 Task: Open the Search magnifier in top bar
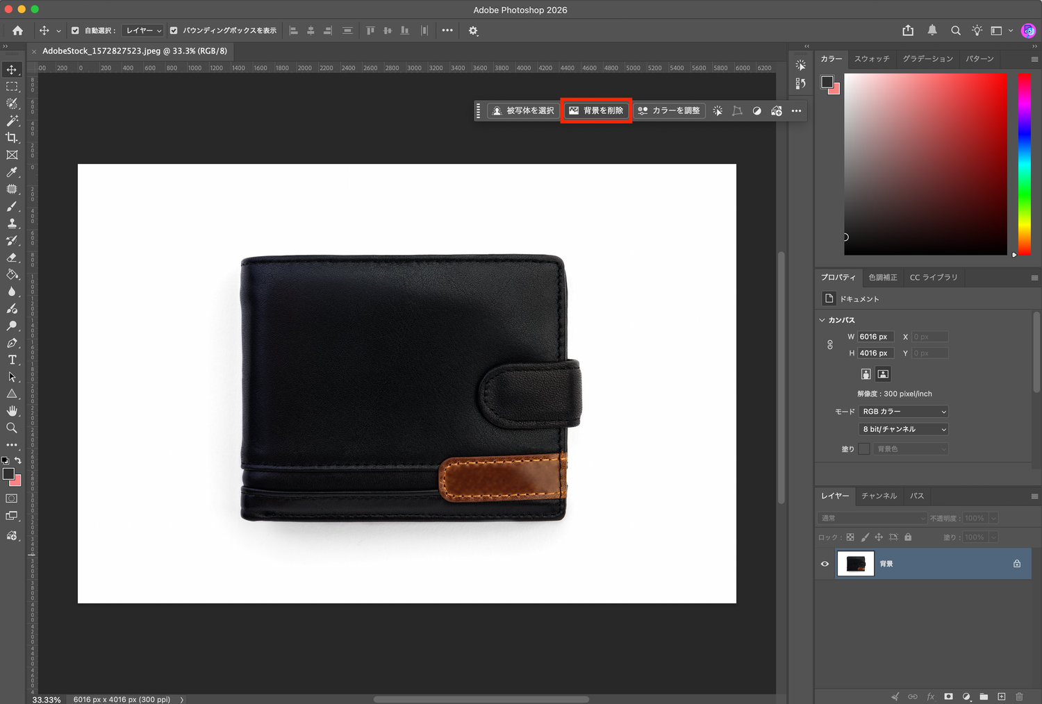[956, 31]
